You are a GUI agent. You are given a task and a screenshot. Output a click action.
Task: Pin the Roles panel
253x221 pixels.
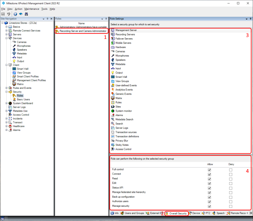(x=106, y=19)
